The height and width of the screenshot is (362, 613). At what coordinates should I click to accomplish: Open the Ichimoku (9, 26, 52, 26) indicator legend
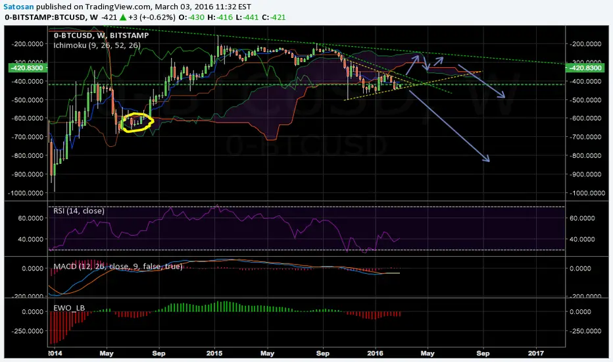click(x=97, y=45)
